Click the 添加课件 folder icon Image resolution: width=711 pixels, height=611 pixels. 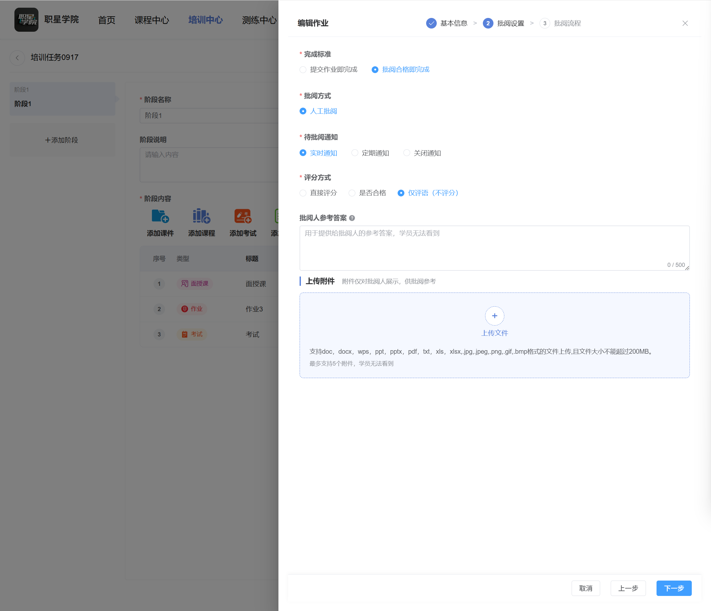tap(160, 216)
